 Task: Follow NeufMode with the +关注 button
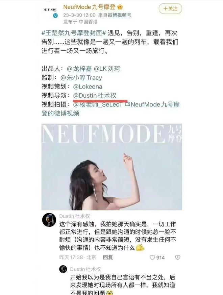170,9
